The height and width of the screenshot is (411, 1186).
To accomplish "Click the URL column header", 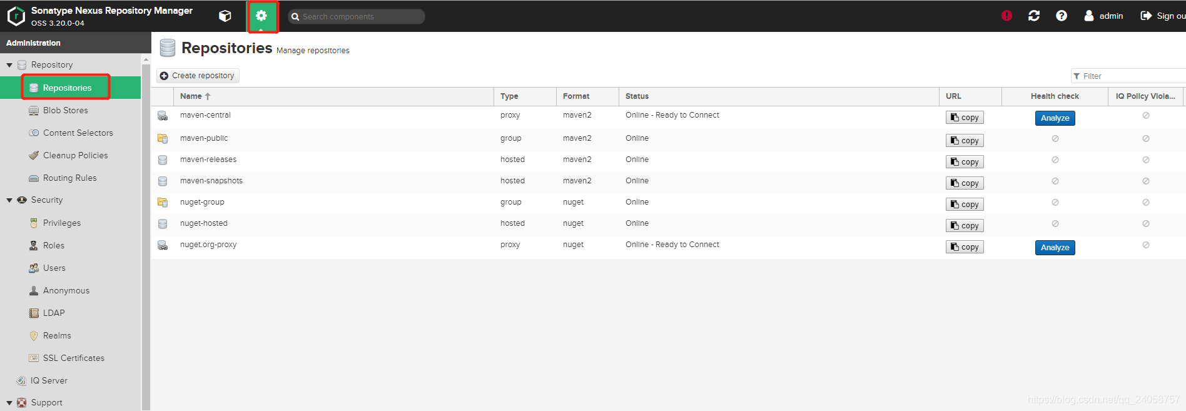I will tap(970, 96).
